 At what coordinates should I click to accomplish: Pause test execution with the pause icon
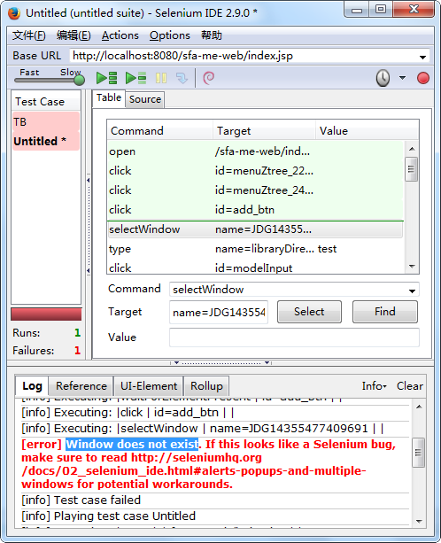(x=161, y=78)
